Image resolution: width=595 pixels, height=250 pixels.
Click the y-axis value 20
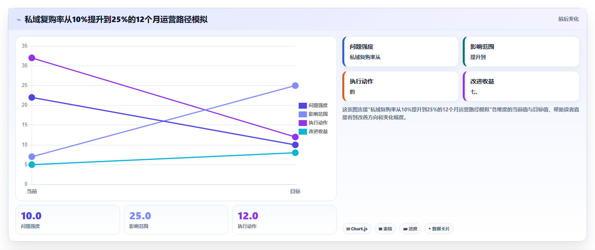pyautogui.click(x=24, y=105)
